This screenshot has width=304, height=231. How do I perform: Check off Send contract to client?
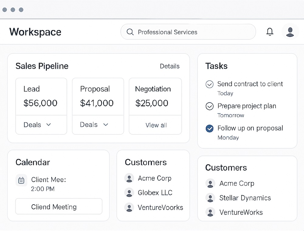pyautogui.click(x=209, y=84)
